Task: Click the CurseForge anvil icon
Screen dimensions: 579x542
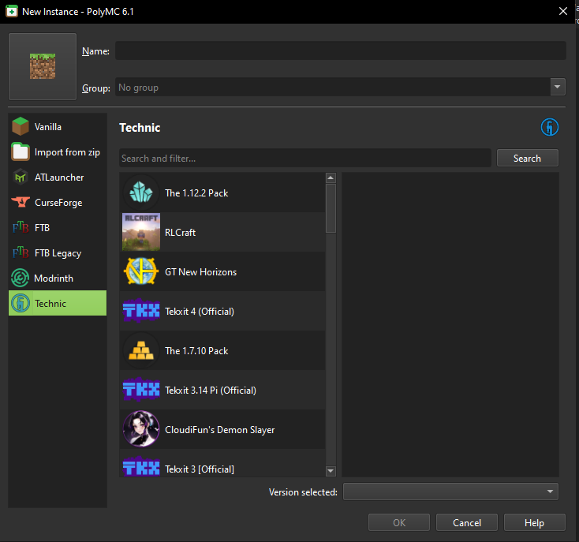Action: pos(21,202)
